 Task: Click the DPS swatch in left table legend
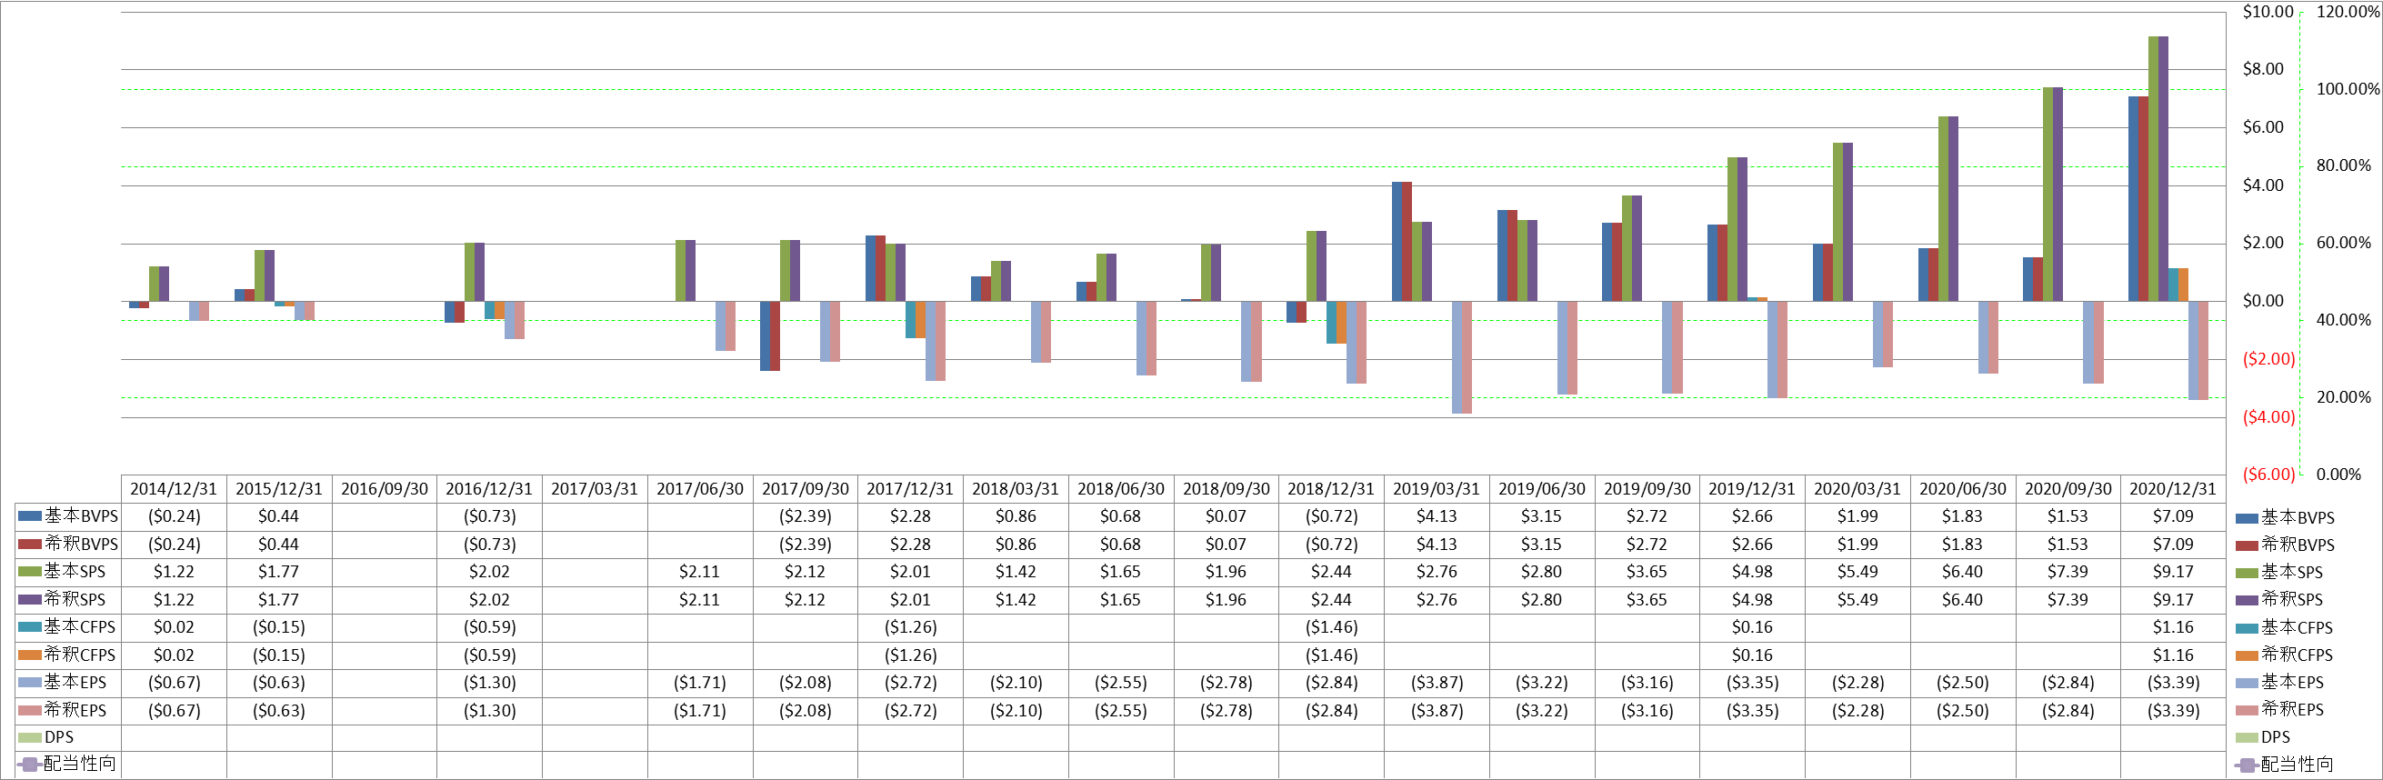[30, 737]
